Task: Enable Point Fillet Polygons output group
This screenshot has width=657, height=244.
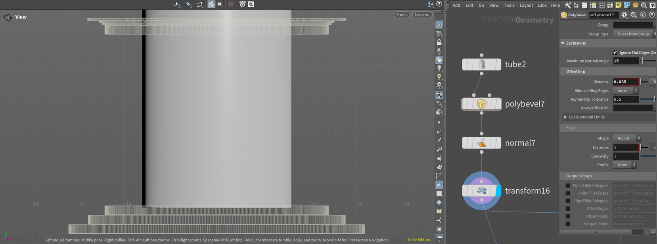Action: (x=568, y=185)
